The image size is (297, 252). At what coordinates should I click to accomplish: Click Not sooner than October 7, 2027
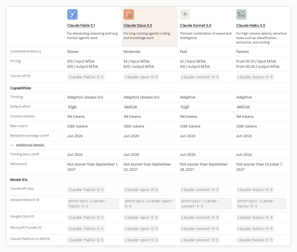260,167
